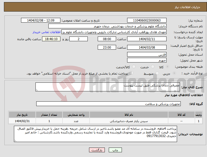The width and height of the screenshot is (207, 157).
Task: Click the unit cell عدد
Action: coord(76,121)
